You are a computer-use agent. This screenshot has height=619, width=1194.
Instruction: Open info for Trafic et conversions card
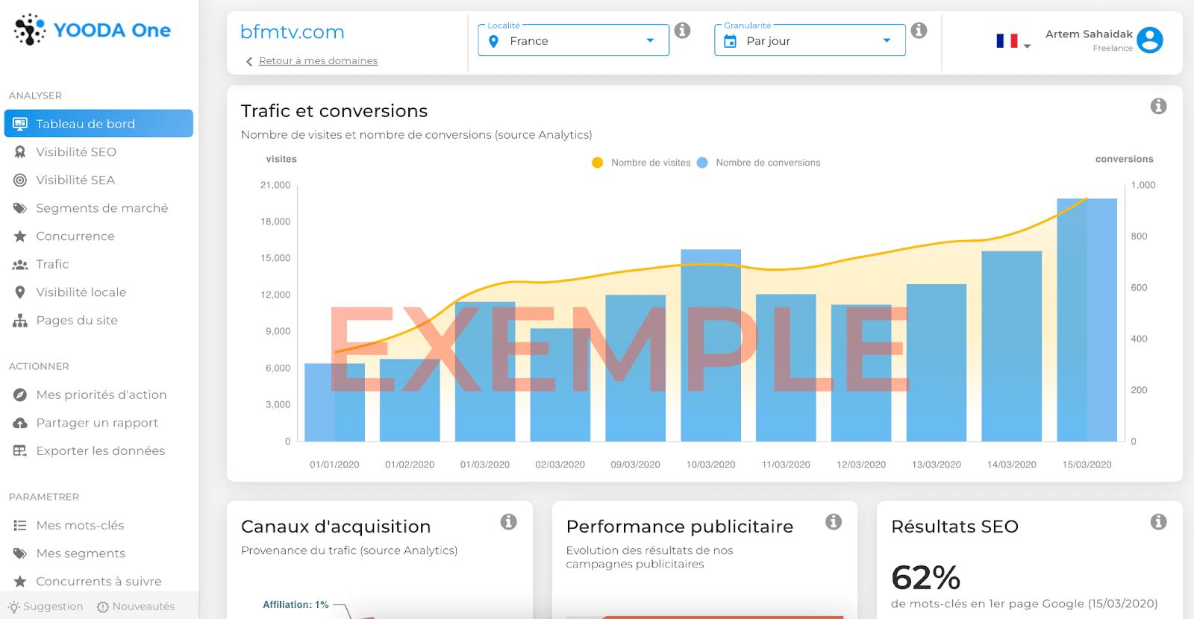[x=1158, y=106]
